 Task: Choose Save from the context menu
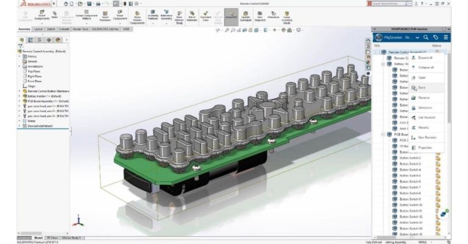pos(422,87)
